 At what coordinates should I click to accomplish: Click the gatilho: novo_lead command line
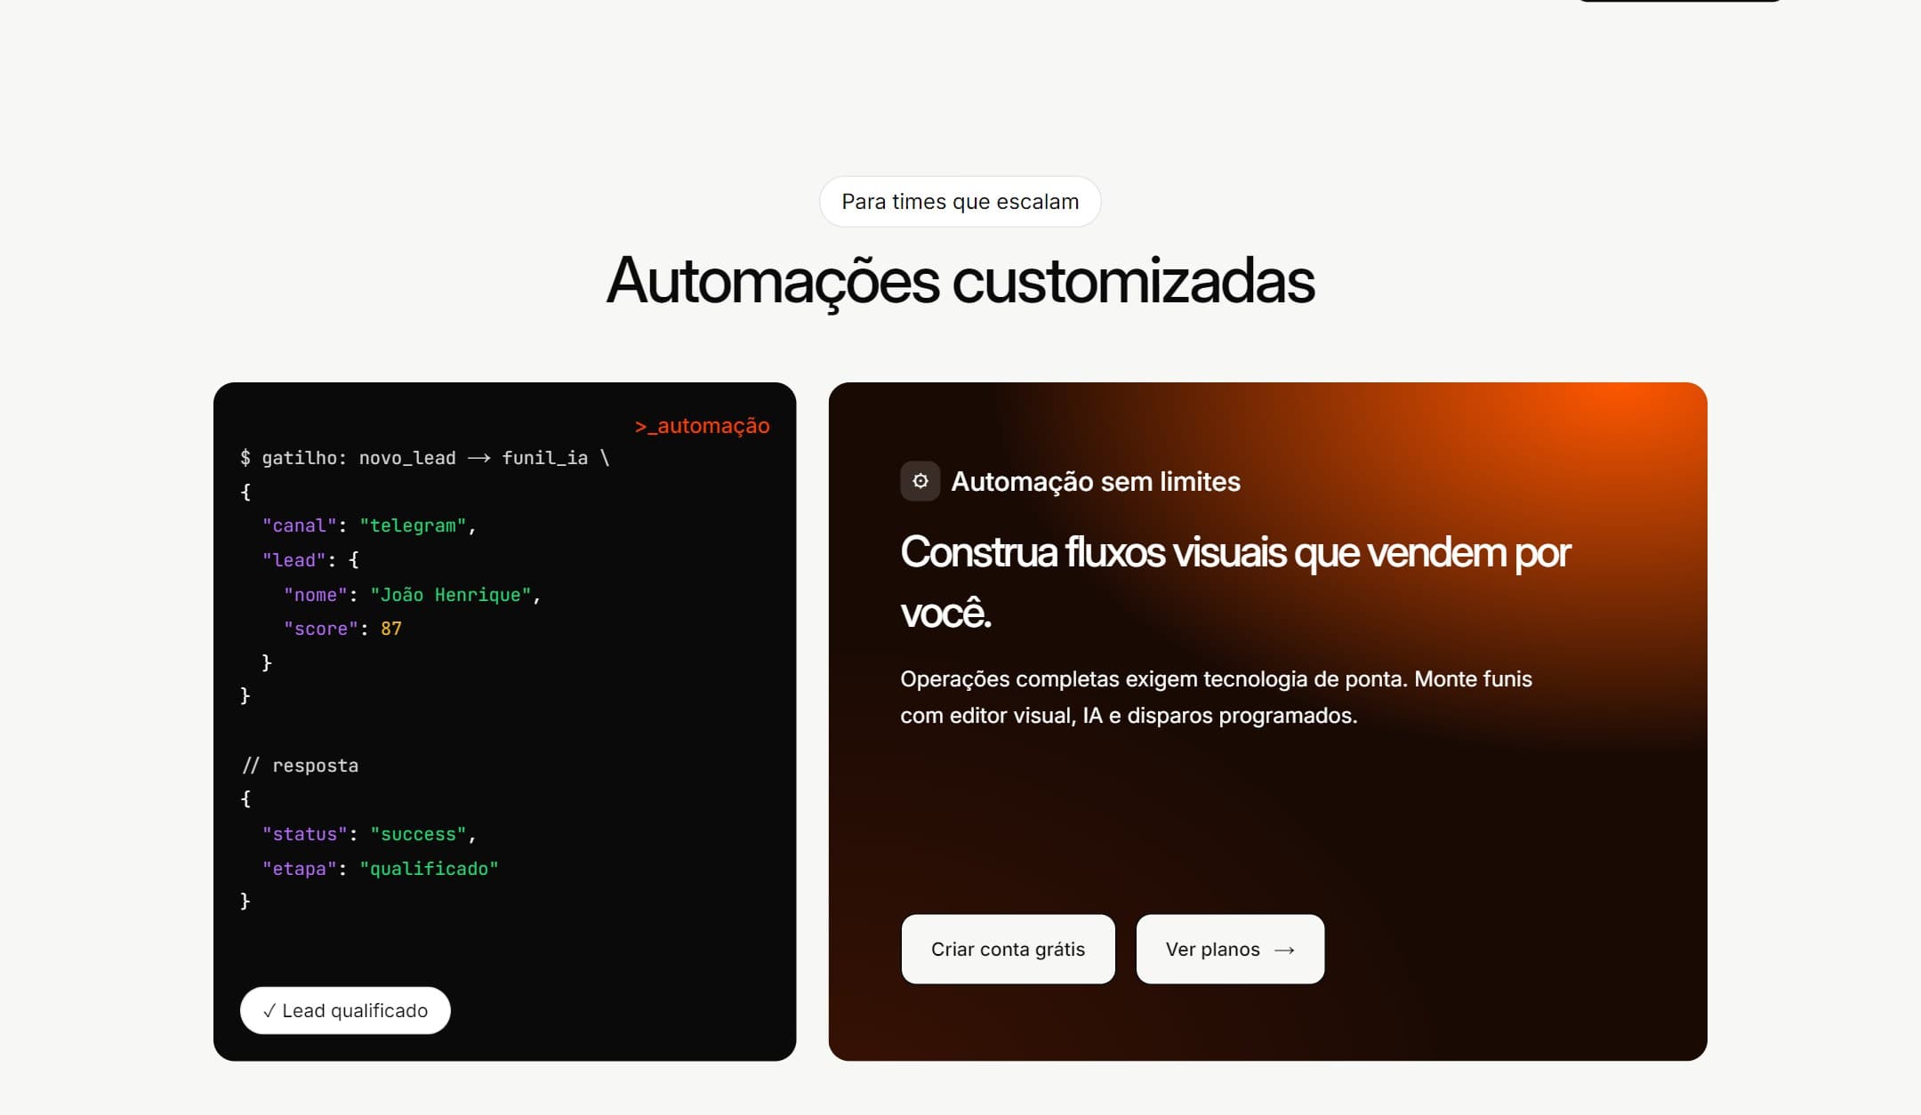tap(424, 458)
